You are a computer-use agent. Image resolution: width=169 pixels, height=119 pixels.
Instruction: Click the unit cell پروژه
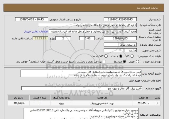click(61, 103)
